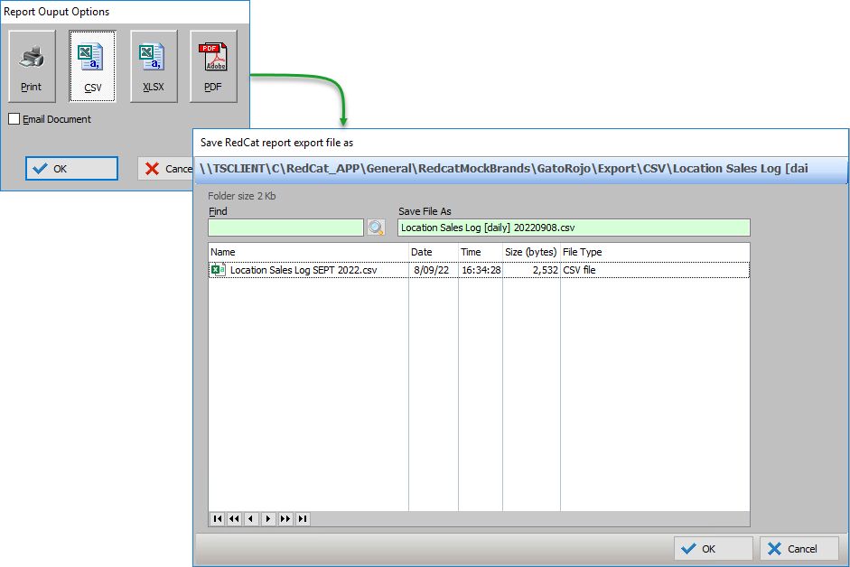Select Location Sales Log SEPT 2022.csv file
Viewport: 850px width, 567px height.
[303, 270]
